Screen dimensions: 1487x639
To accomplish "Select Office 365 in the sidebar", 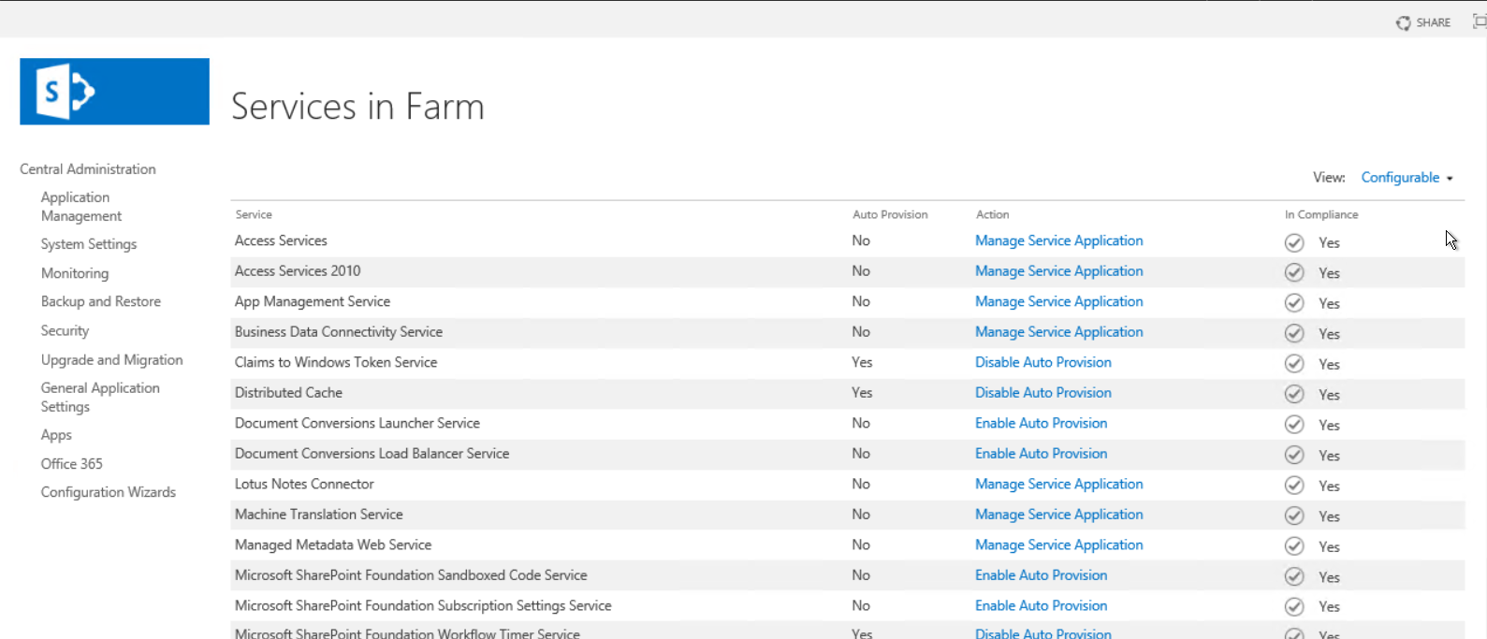I will coord(72,464).
